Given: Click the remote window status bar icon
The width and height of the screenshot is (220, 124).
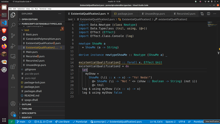Looking at the screenshot, I should tap(12, 122).
